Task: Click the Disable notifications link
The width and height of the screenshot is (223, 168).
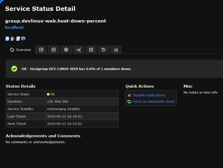Action: coord(149,95)
